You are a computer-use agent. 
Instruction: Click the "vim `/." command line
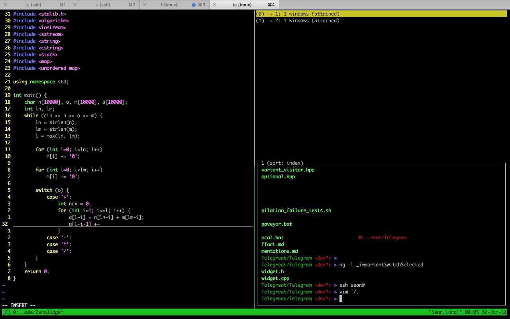pos(349,292)
